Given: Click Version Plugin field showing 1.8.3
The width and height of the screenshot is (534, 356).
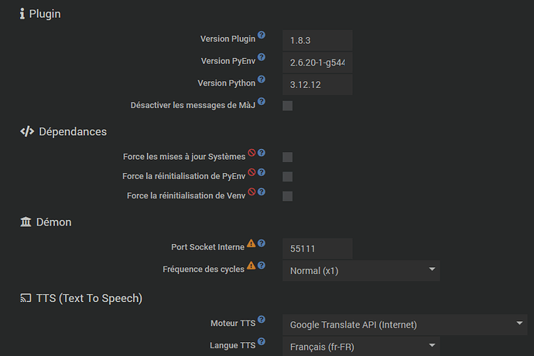Looking at the screenshot, I should click(x=317, y=41).
